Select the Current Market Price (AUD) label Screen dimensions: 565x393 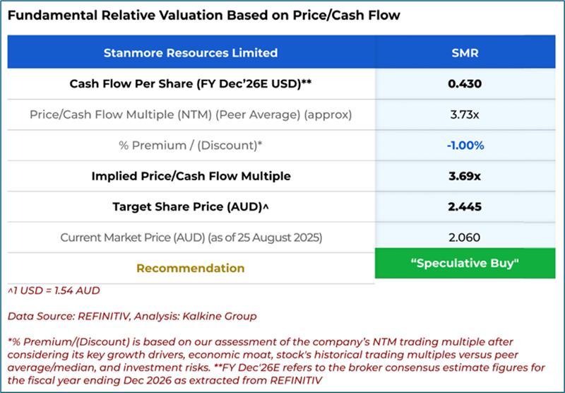coord(191,237)
